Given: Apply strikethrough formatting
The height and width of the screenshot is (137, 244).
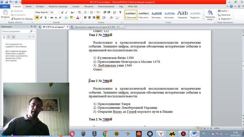Looking at the screenshot, I should point(52,18).
